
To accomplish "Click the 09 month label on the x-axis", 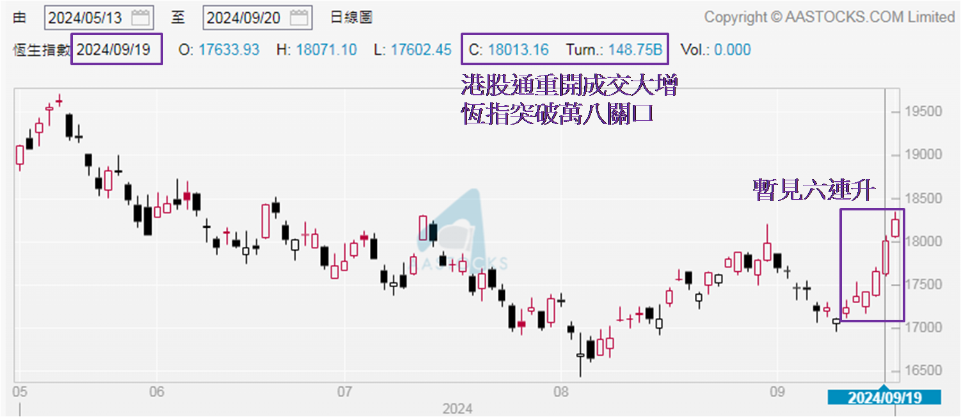I will click(x=777, y=391).
